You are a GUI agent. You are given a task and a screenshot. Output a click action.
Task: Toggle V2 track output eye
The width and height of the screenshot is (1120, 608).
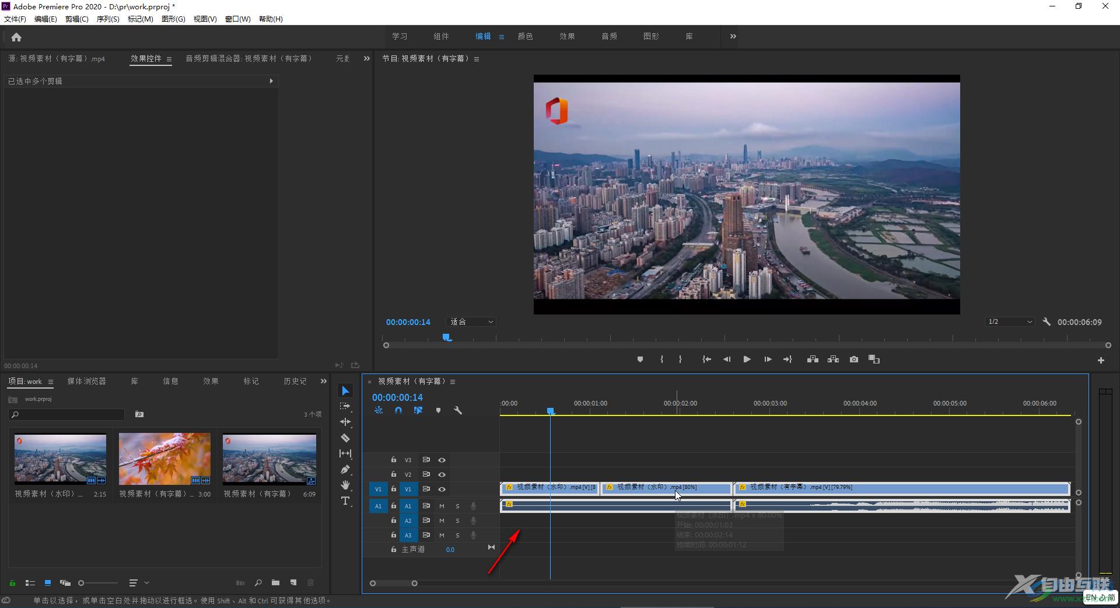(442, 474)
